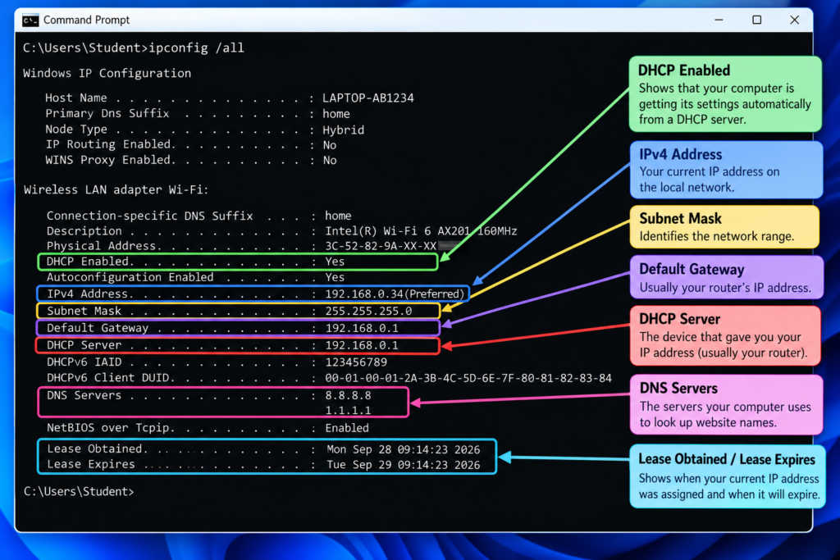Screen dimensions: 840x560
Task: Click the Connection-specific DNS Suffix line
Action: (199, 215)
